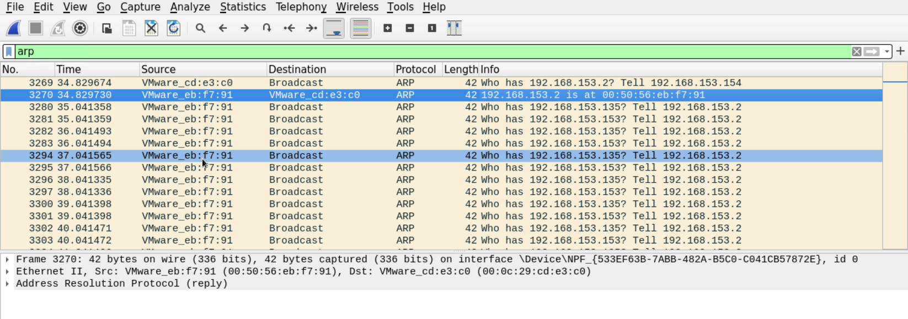Zoom in on packet text
Screen dimensions: 908x319
point(388,28)
